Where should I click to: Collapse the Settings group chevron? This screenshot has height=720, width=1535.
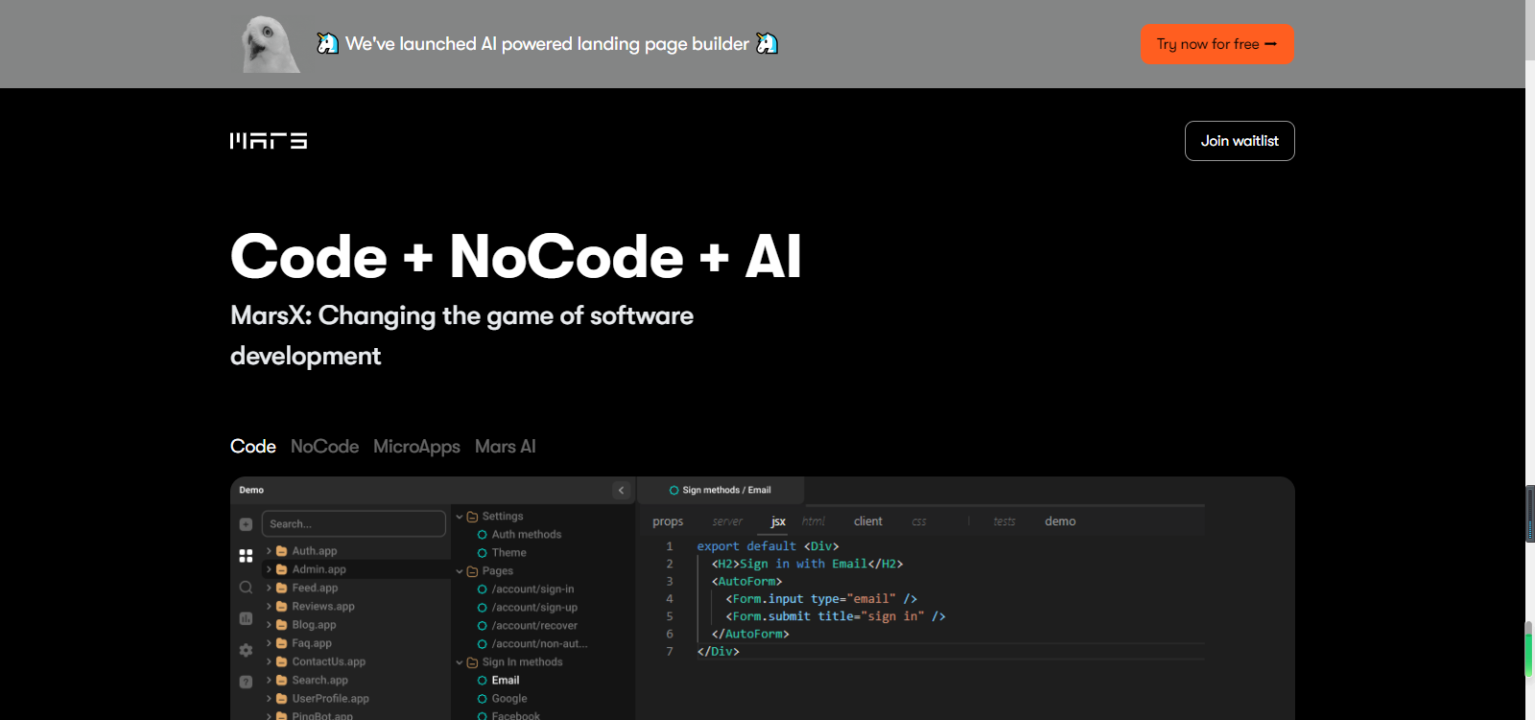[460, 517]
